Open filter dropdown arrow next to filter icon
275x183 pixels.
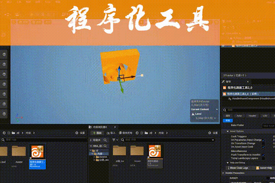(x=117, y=140)
